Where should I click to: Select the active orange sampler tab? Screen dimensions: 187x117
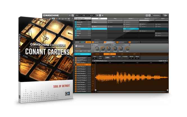[x=110, y=54]
